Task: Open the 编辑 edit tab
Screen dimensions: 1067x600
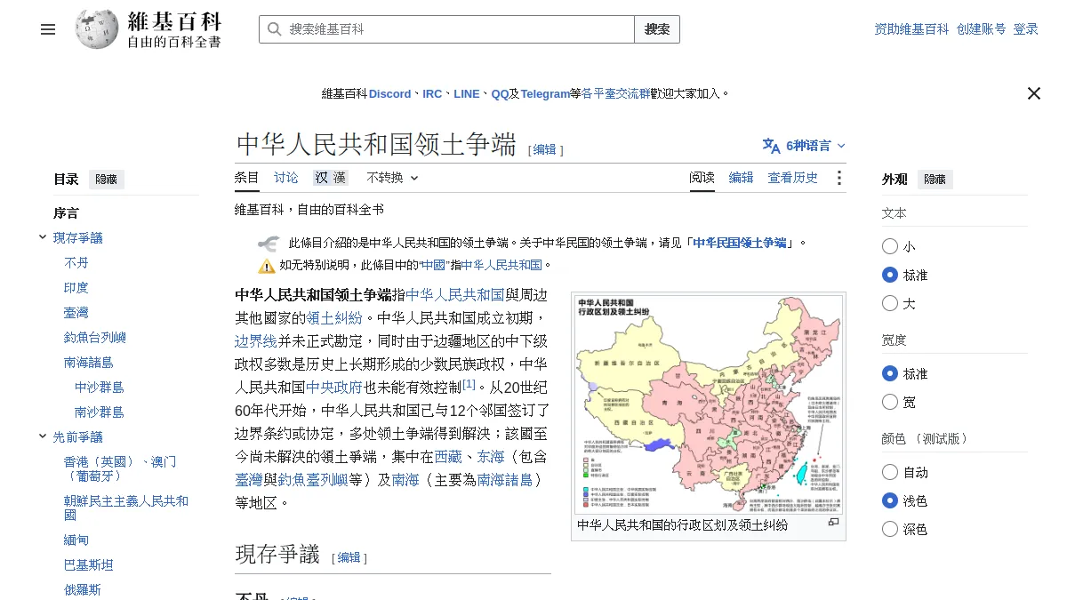Action: point(742,178)
